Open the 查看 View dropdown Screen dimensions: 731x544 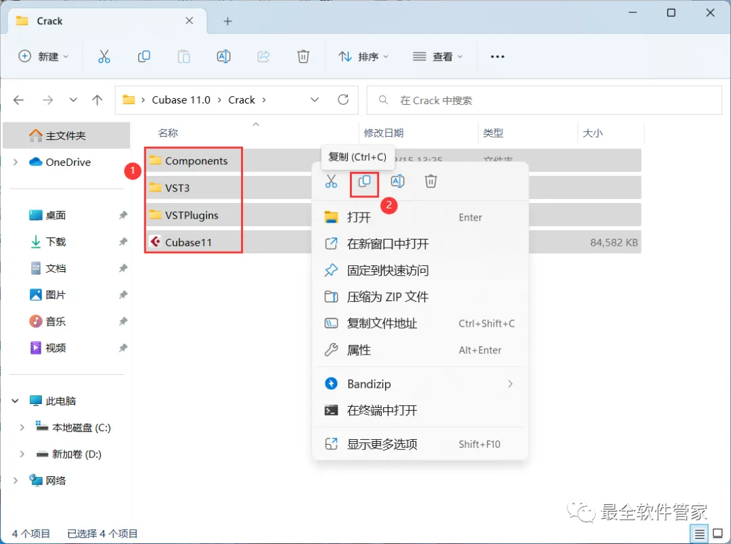(x=437, y=56)
